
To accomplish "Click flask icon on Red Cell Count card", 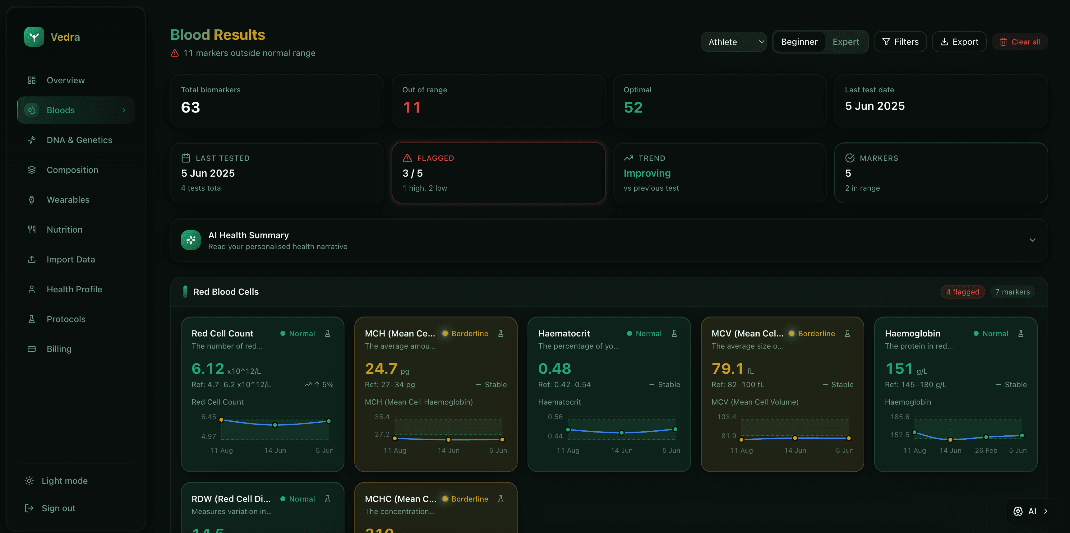I will (328, 334).
